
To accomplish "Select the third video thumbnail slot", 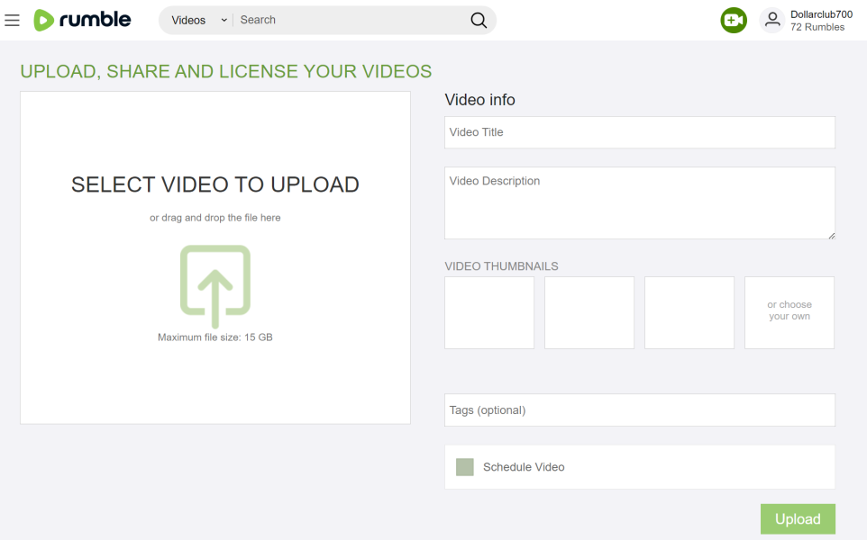I will 689,312.
